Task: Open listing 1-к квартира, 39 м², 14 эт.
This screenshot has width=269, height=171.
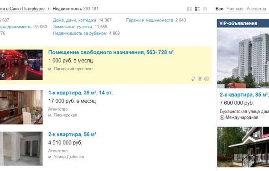Action: [80, 93]
